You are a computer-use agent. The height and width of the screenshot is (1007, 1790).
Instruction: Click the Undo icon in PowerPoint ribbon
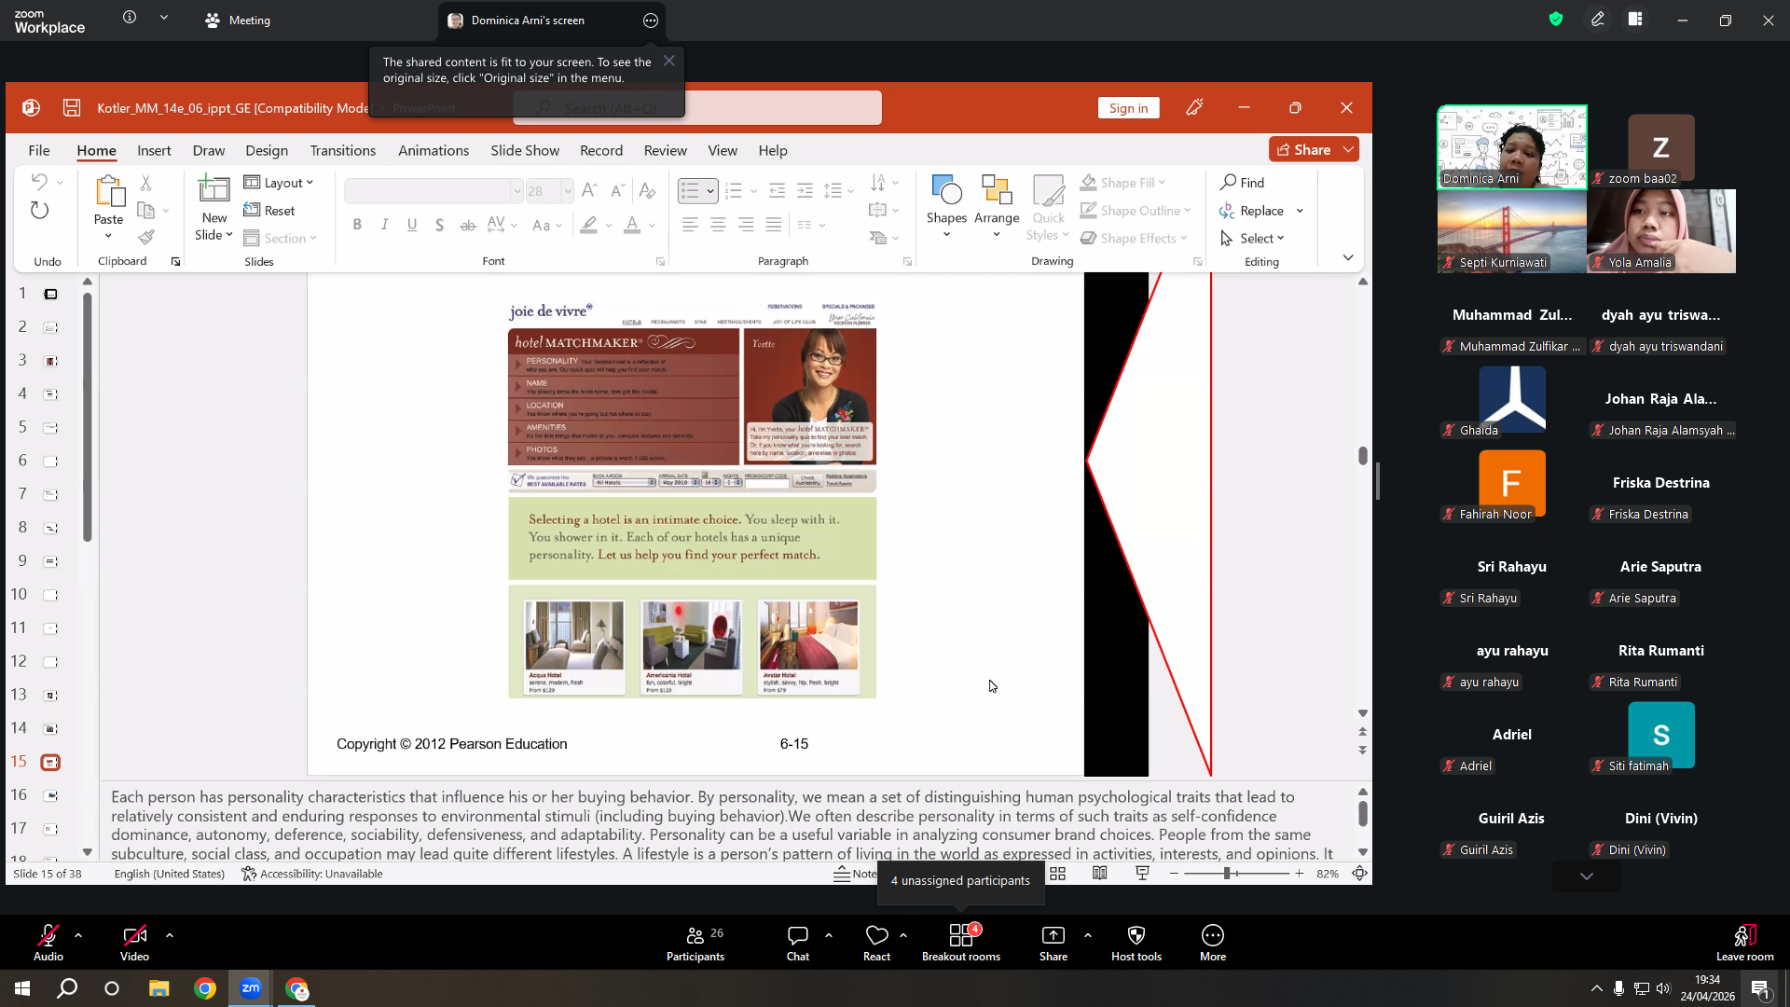(x=39, y=182)
